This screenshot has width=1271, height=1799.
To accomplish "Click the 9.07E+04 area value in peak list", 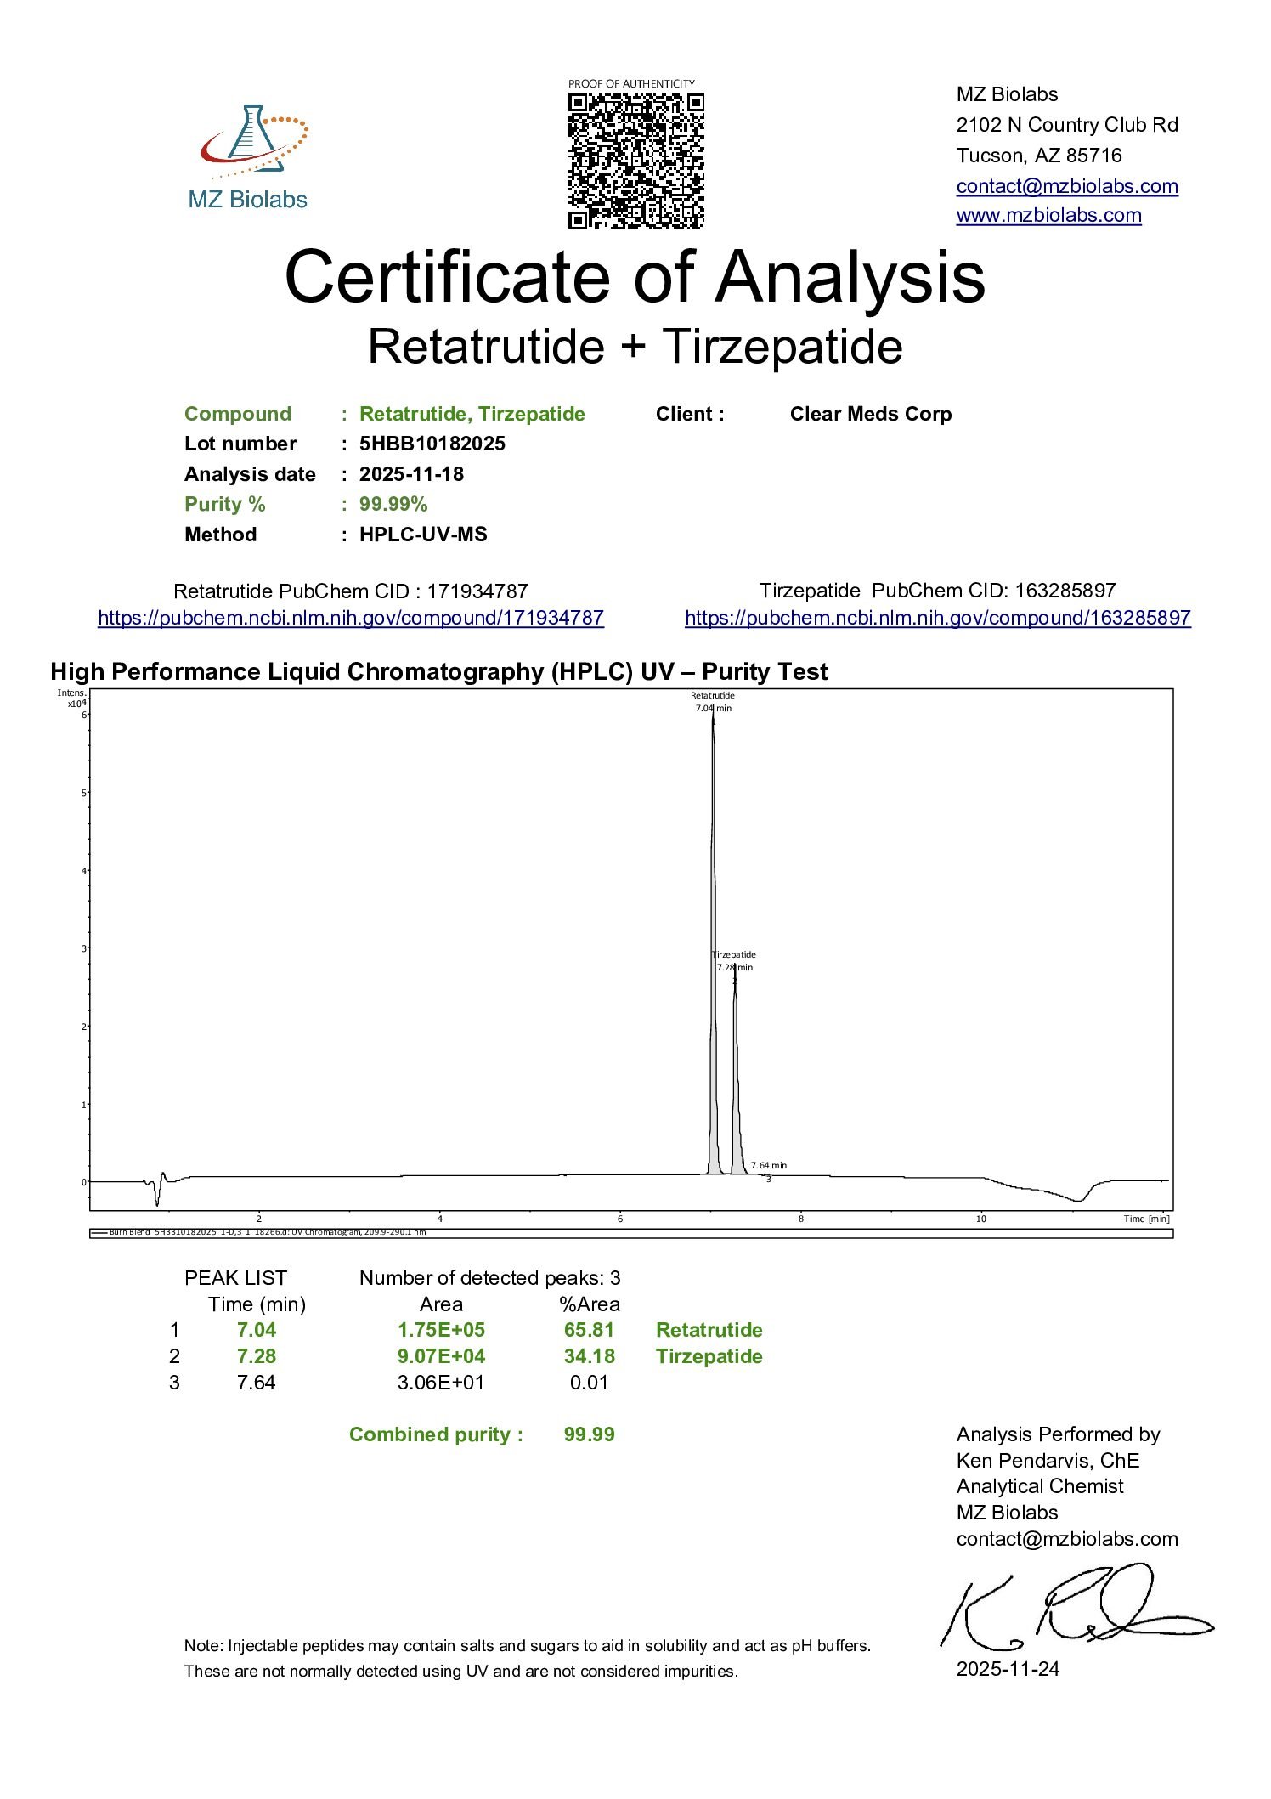I will 441,1356.
